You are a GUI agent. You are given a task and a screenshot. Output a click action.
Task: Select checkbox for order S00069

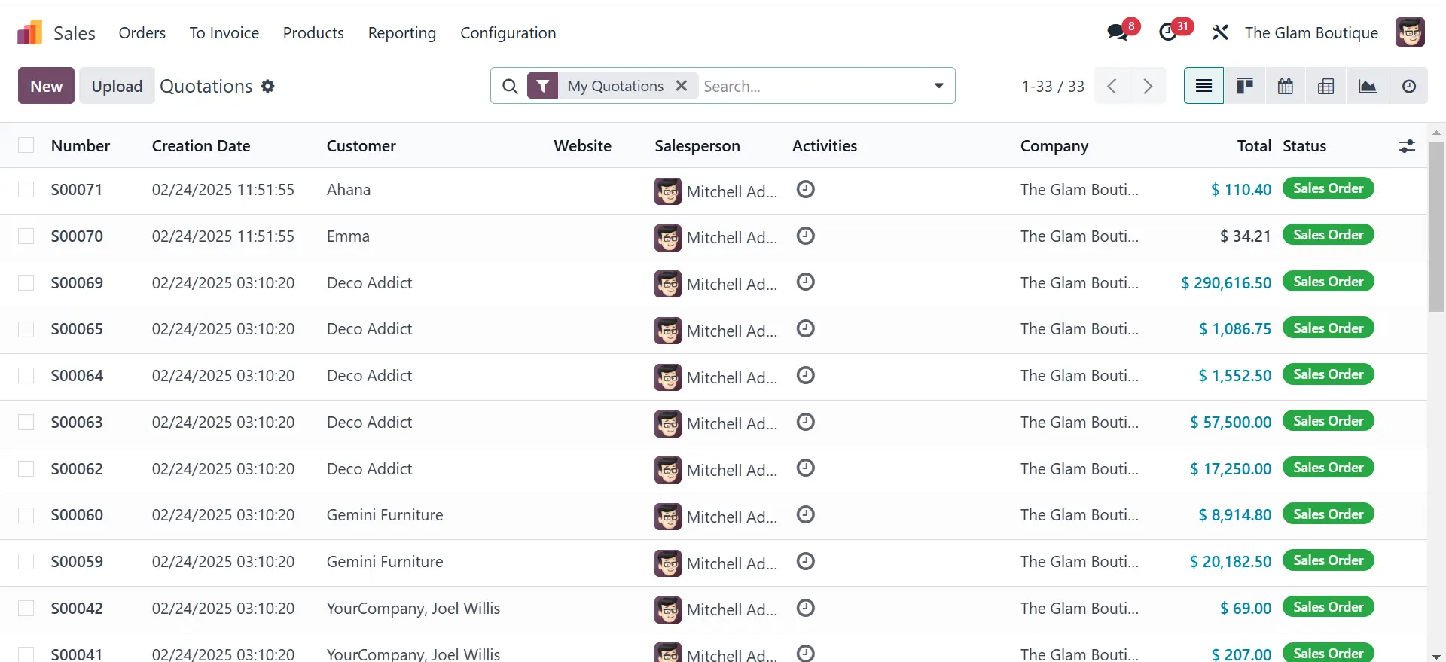tap(26, 283)
